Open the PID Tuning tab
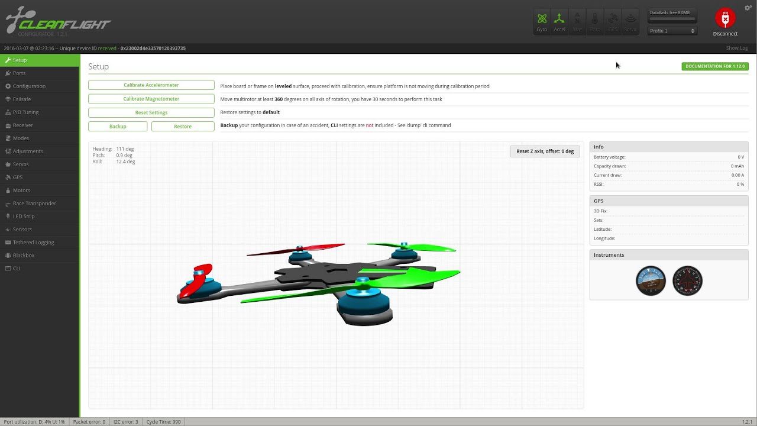The image size is (757, 426). [x=25, y=112]
